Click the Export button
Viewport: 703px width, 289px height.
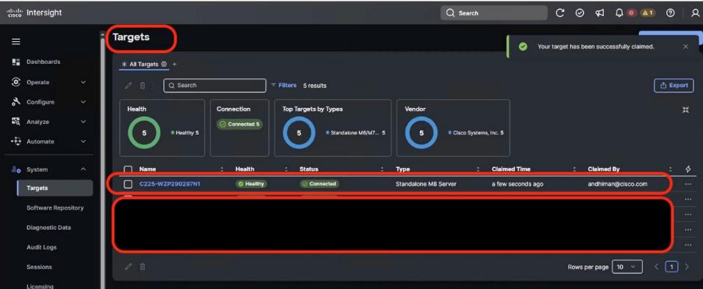coord(674,85)
